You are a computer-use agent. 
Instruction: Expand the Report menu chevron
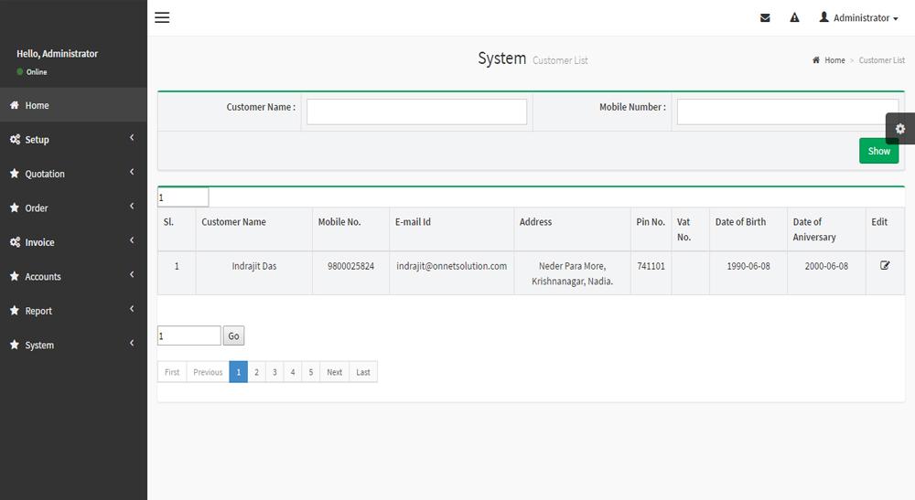(x=132, y=308)
